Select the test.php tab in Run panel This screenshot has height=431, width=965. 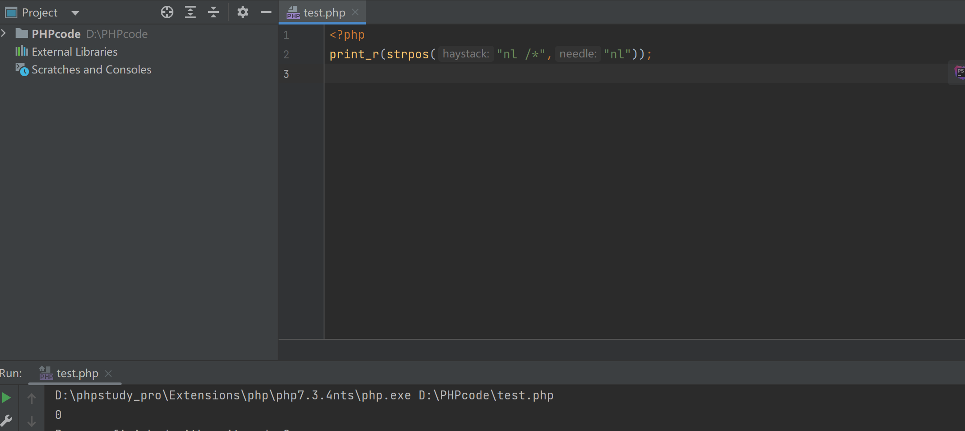77,373
